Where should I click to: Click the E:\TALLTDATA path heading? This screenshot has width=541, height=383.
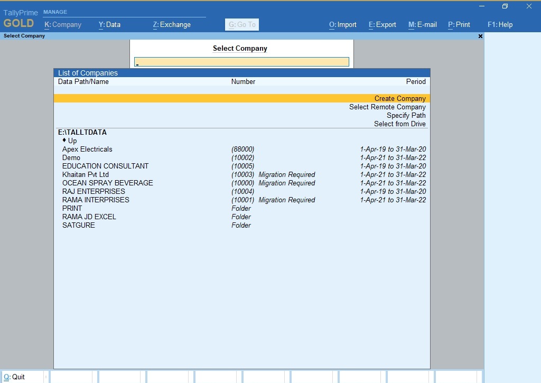click(x=82, y=132)
